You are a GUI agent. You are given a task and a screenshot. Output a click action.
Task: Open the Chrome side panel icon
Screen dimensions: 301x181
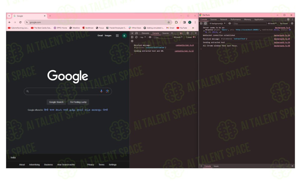tap(184, 22)
